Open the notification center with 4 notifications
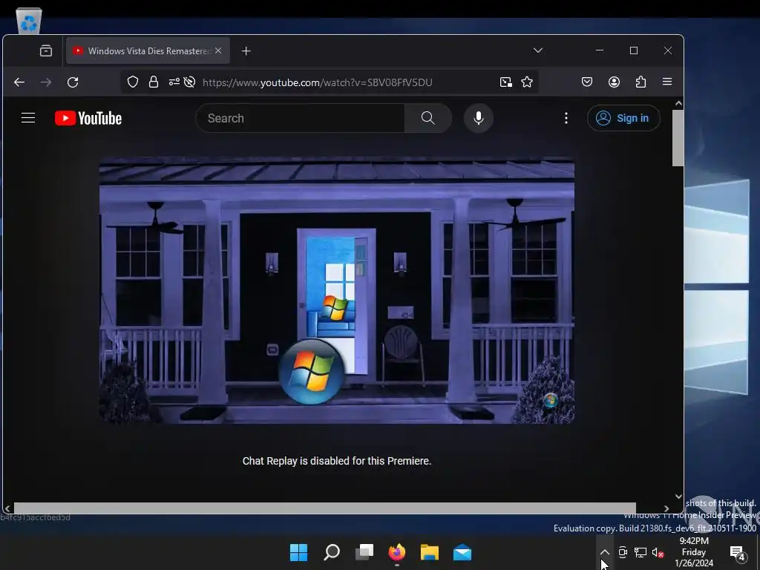The width and height of the screenshot is (760, 570). 737,552
